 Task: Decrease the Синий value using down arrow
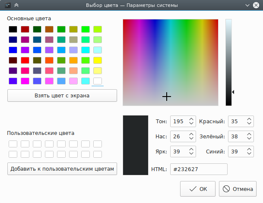click(x=249, y=154)
